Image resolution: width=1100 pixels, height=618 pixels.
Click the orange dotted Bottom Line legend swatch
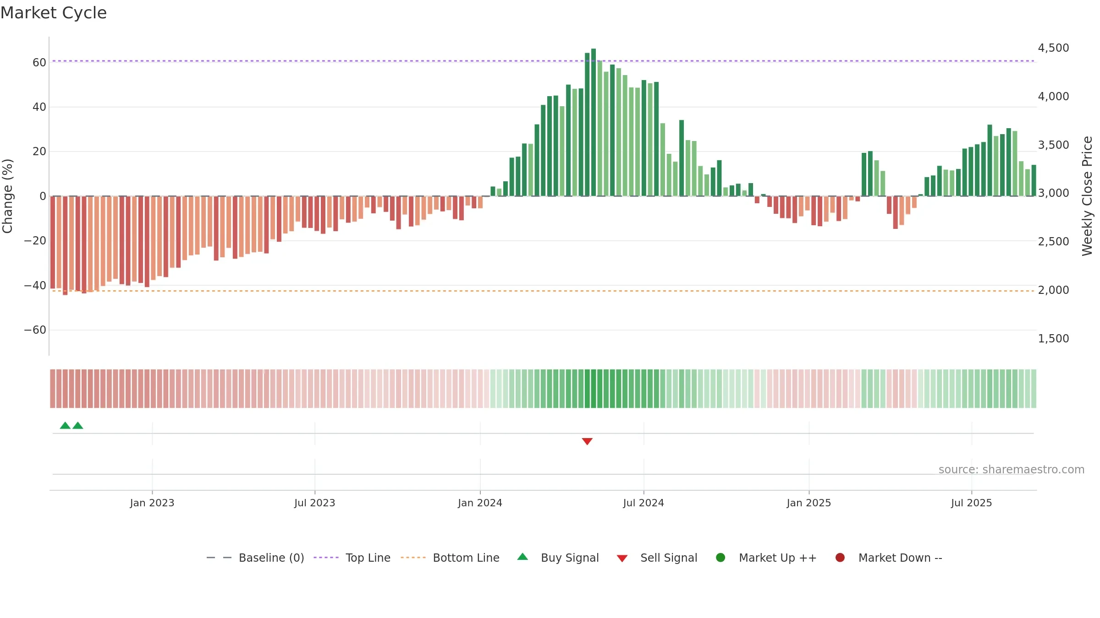click(x=413, y=558)
